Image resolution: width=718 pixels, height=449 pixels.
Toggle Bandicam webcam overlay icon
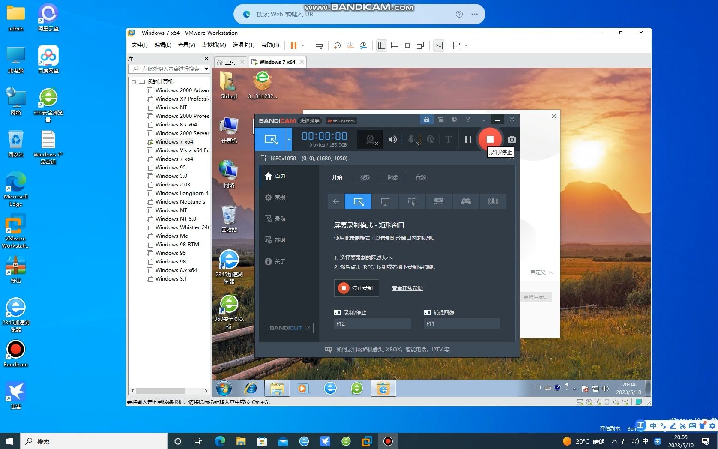click(x=371, y=139)
